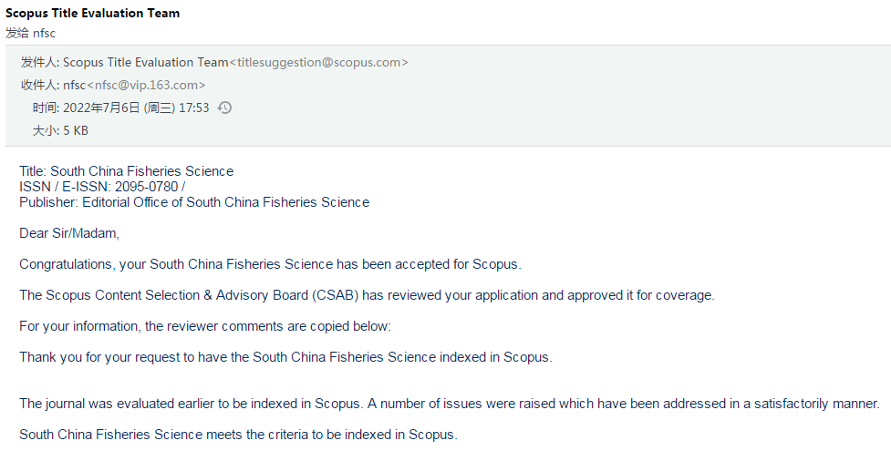Click the Congratulations accepted for Scopus sentence
The height and width of the screenshot is (451, 891).
270,264
